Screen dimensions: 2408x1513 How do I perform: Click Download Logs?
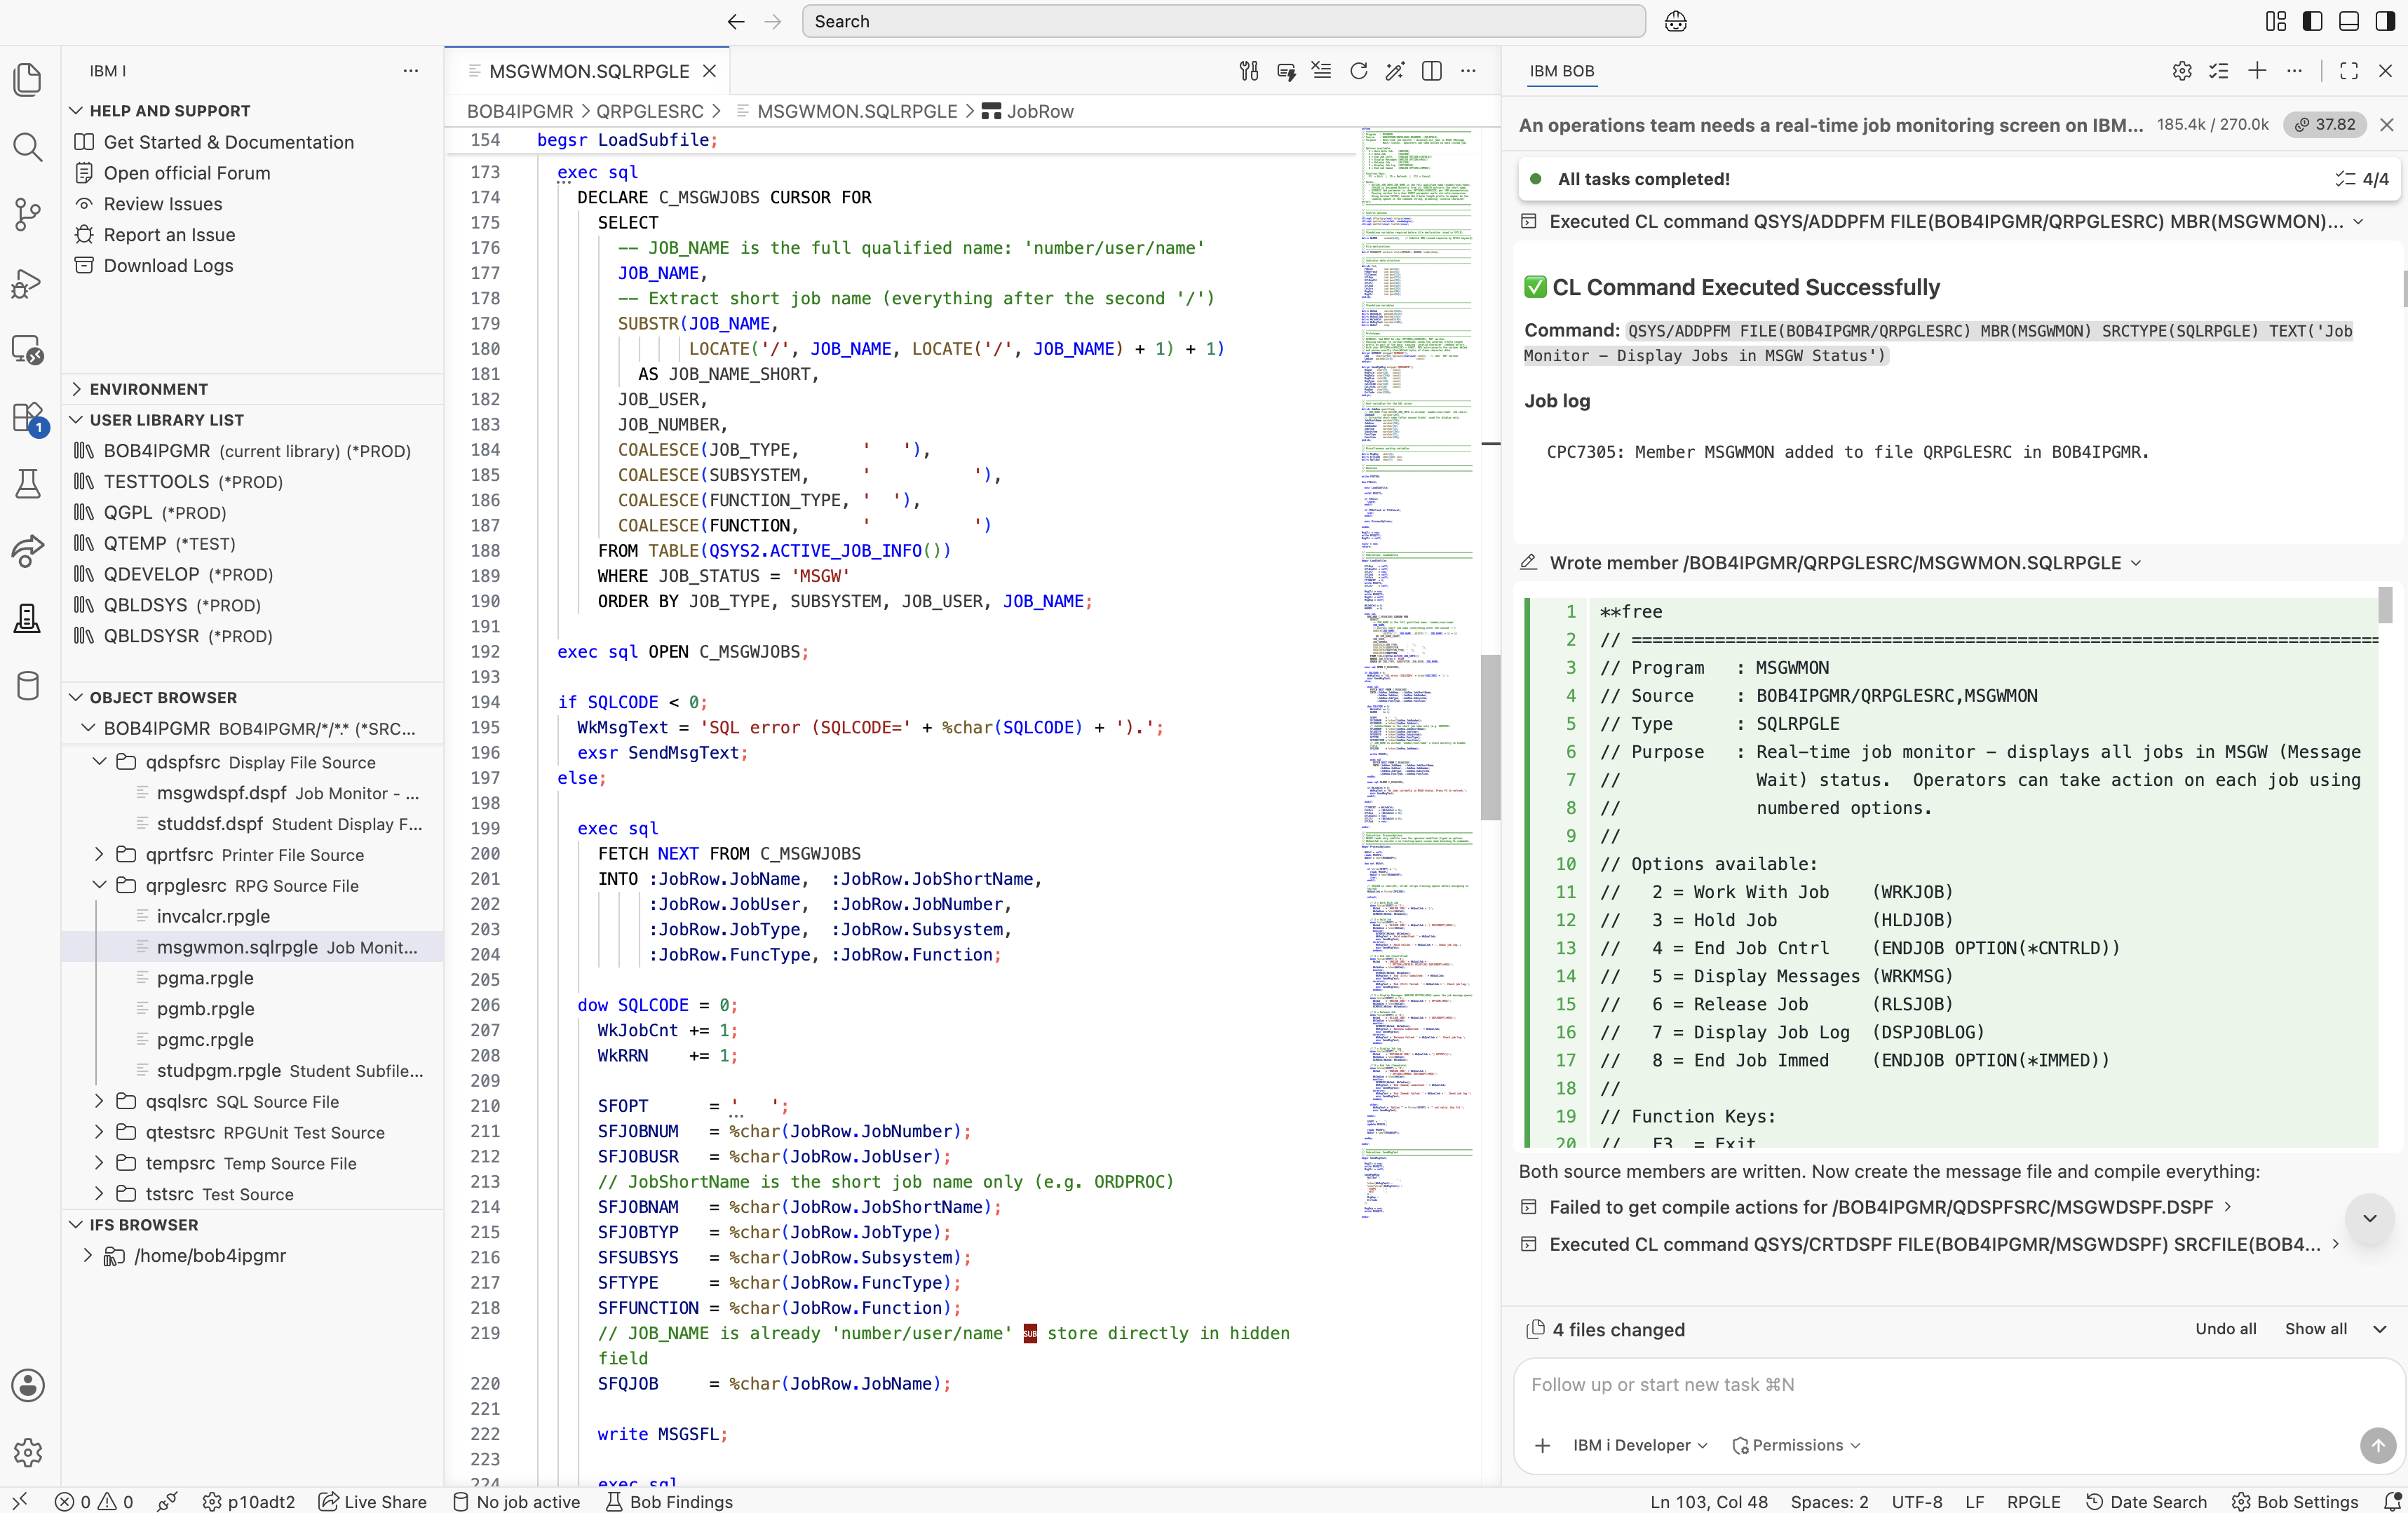168,265
